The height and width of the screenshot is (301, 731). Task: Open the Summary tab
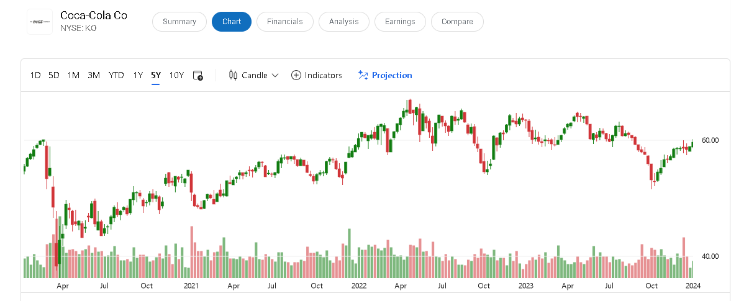[x=179, y=22]
